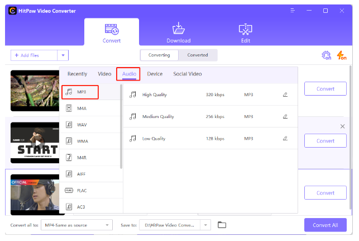Choose WMA format in the list
Viewport: 359px width, 241px height.
90,141
